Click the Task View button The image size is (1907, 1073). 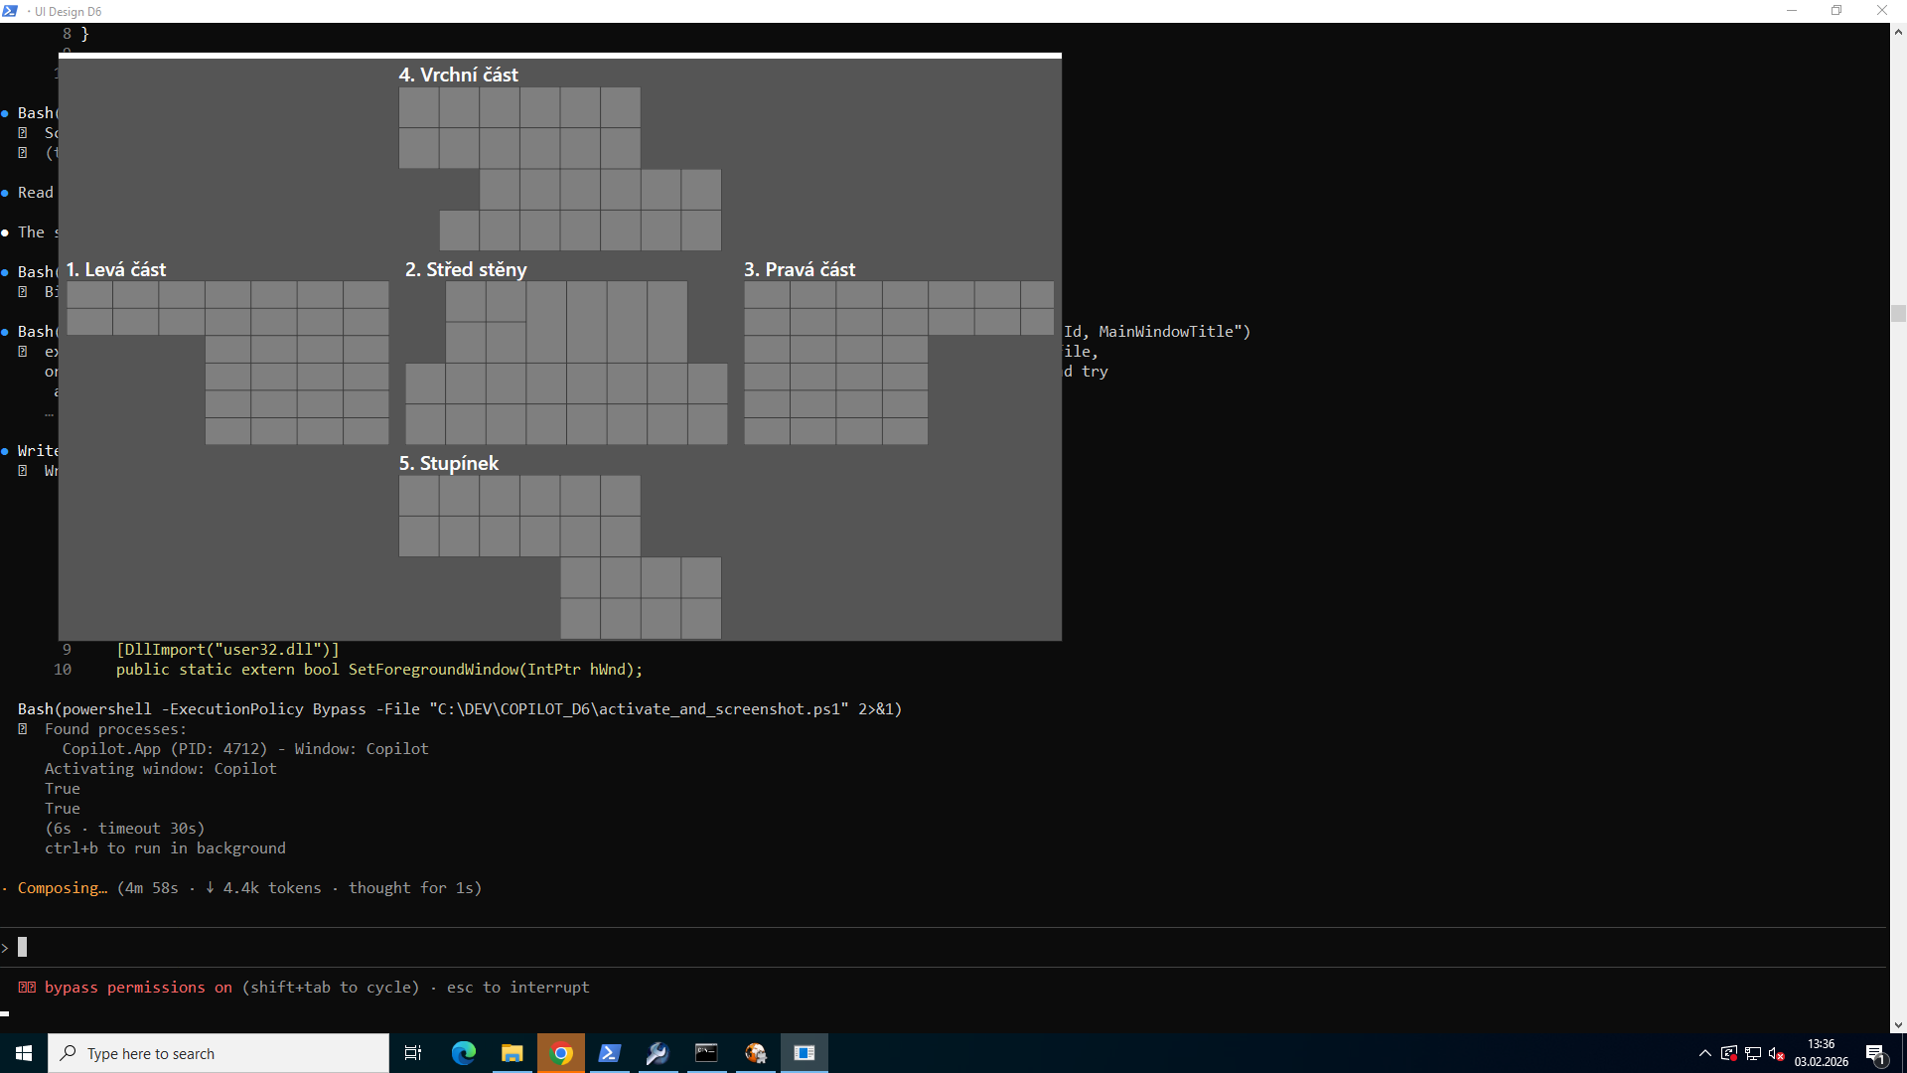[x=413, y=1053]
